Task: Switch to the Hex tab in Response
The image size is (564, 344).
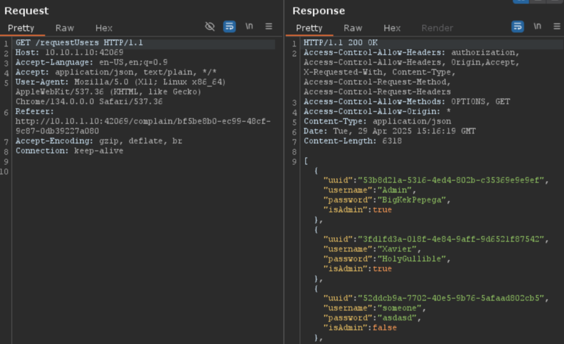Action: (392, 28)
